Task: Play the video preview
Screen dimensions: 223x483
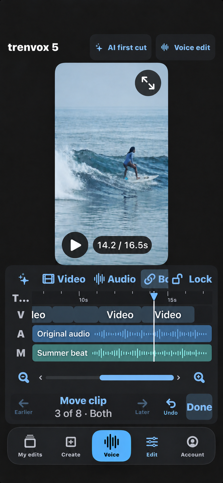Action: coord(75,245)
